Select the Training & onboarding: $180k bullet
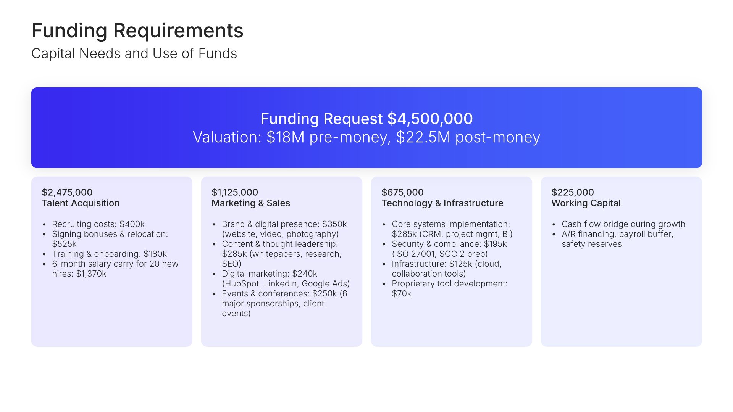733x412 pixels. pos(109,254)
